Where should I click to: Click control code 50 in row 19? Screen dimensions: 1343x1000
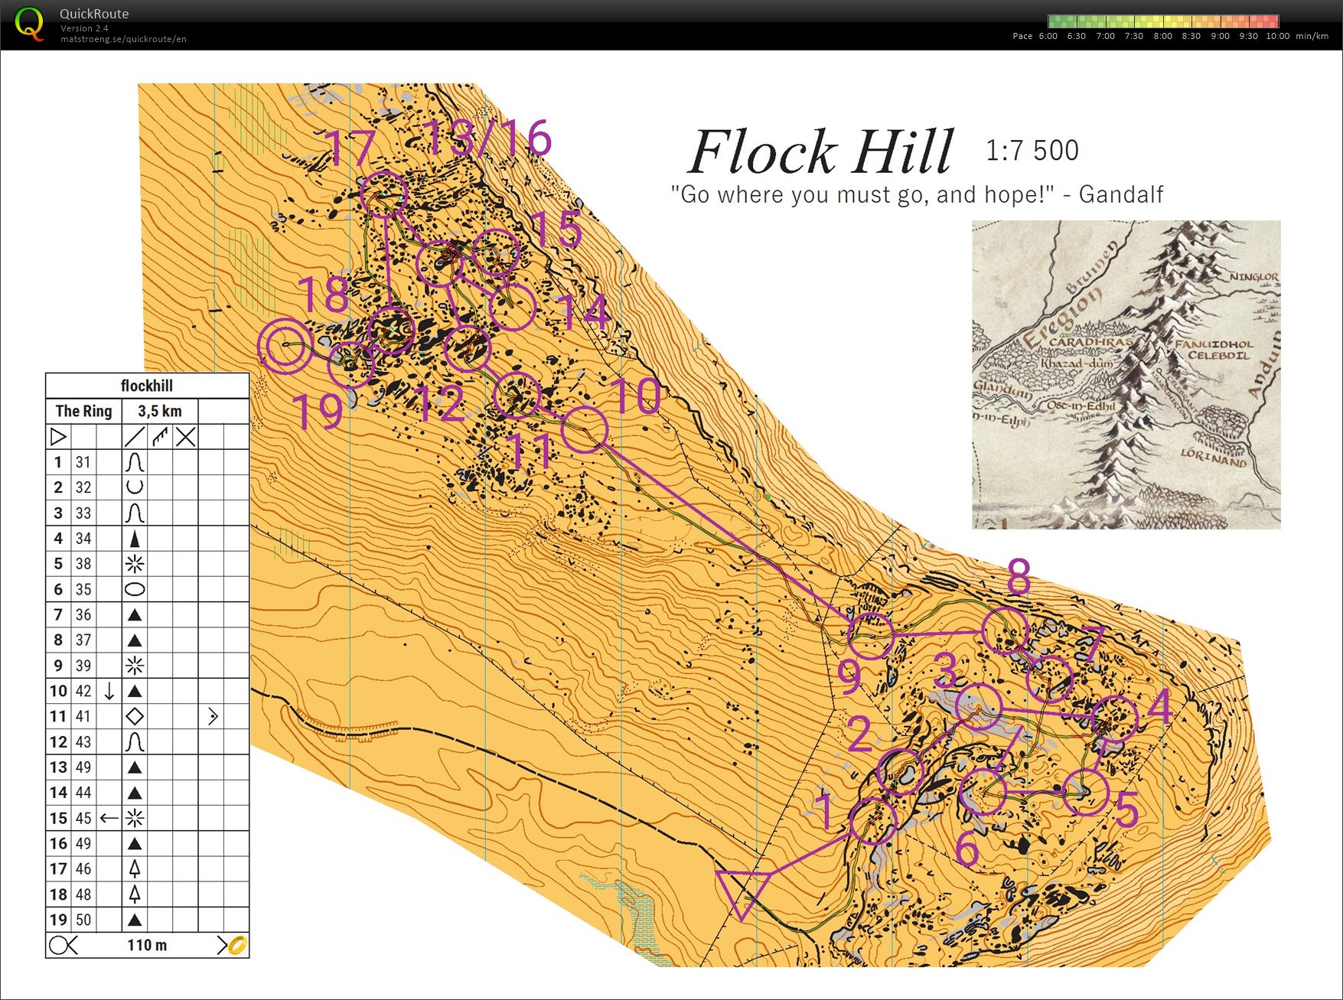tap(83, 920)
